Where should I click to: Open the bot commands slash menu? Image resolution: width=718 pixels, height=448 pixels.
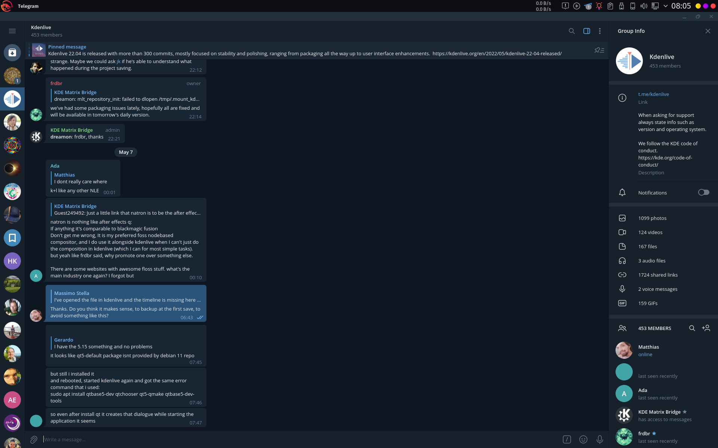coord(567,439)
